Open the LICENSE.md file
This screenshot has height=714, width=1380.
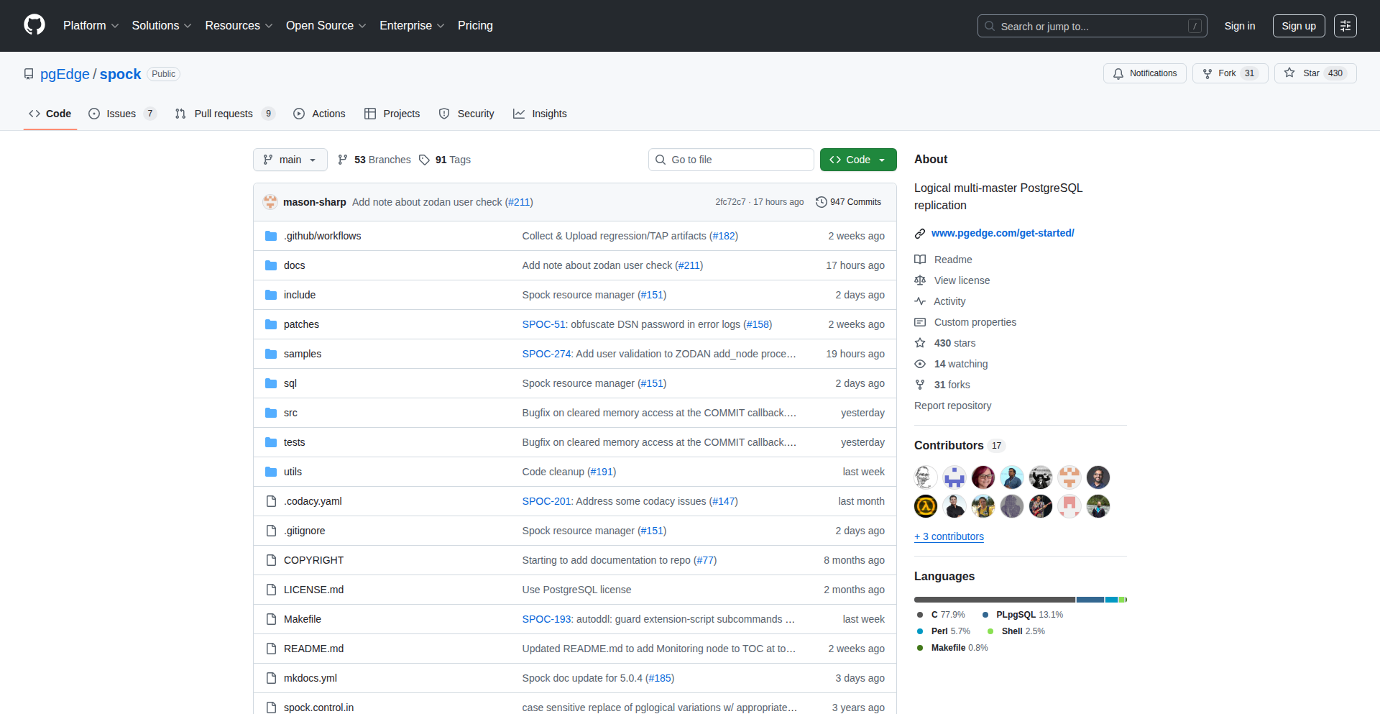(313, 590)
